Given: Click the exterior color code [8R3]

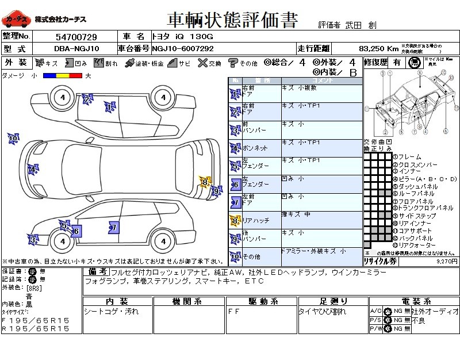Looking at the screenshot, I should pyautogui.click(x=34, y=288).
